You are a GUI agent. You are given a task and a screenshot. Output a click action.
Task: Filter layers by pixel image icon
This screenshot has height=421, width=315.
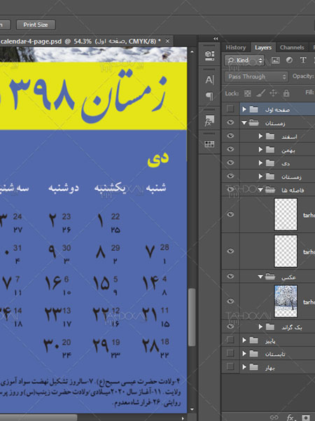click(x=276, y=60)
